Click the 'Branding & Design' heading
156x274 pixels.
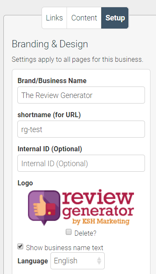(50, 44)
